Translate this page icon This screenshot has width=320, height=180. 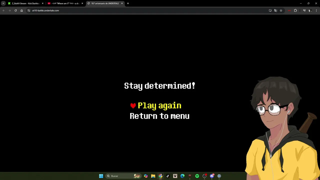tap(275, 10)
